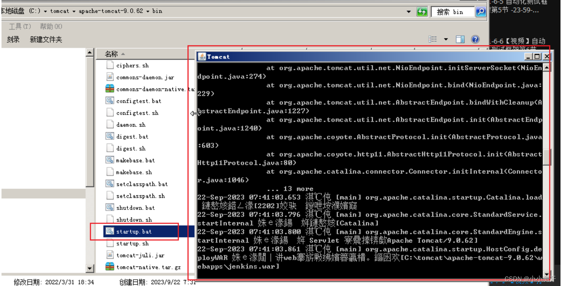Click the startup.bat gear icon
The height and width of the screenshot is (286, 562).
tap(110, 231)
